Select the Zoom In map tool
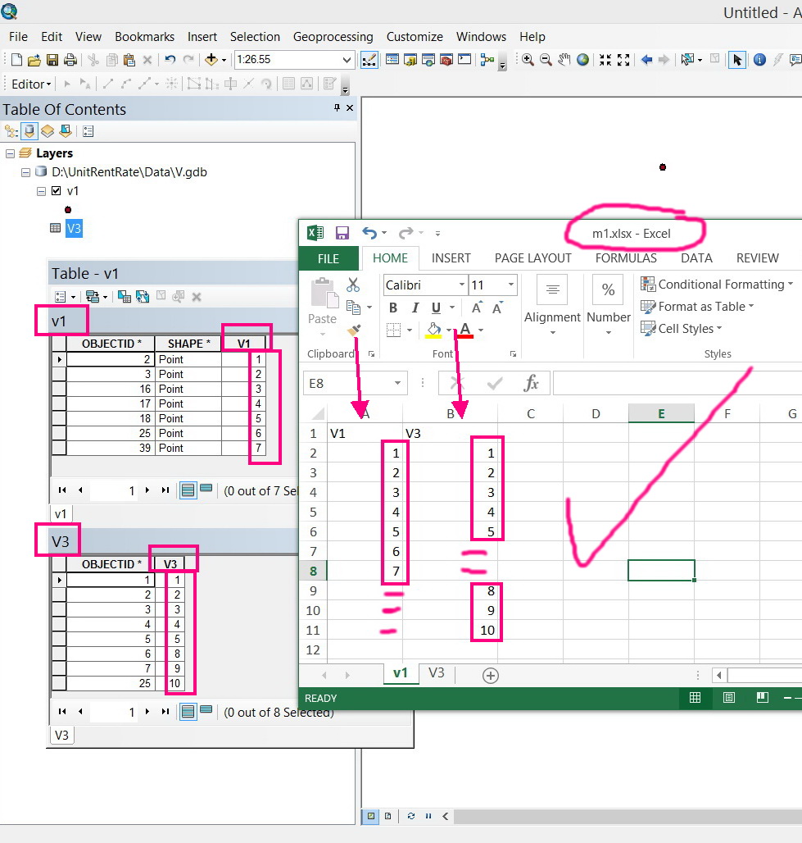This screenshot has width=802, height=843. [x=528, y=60]
